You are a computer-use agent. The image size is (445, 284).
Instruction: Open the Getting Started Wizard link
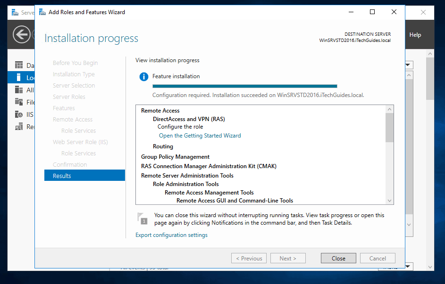200,136
